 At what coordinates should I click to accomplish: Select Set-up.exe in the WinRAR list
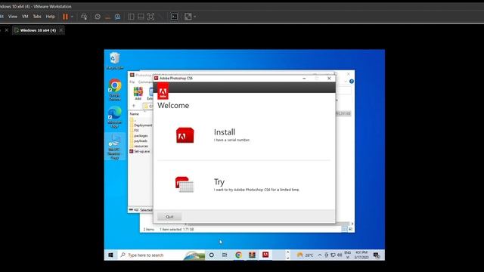(140, 151)
